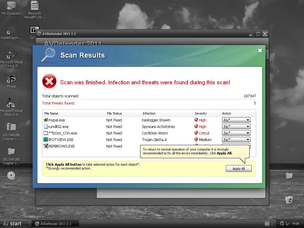Click the red error X icon

[x=50, y=81]
